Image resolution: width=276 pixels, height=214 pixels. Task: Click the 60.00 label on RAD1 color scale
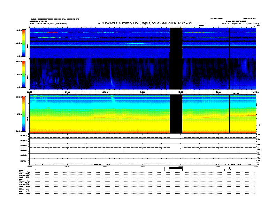[19, 62]
